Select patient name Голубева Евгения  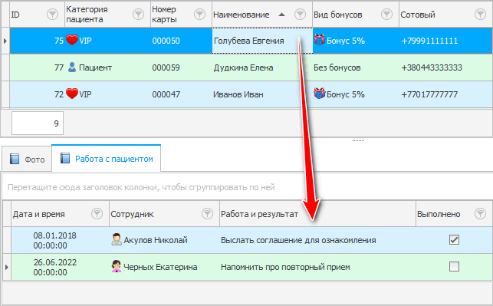(x=248, y=41)
